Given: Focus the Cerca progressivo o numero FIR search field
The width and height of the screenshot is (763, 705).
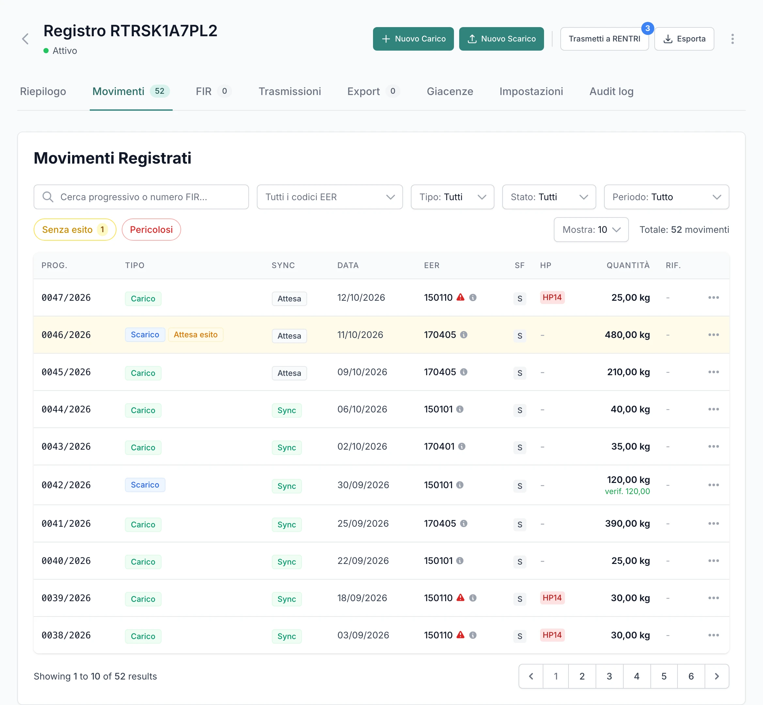Looking at the screenshot, I should [141, 197].
